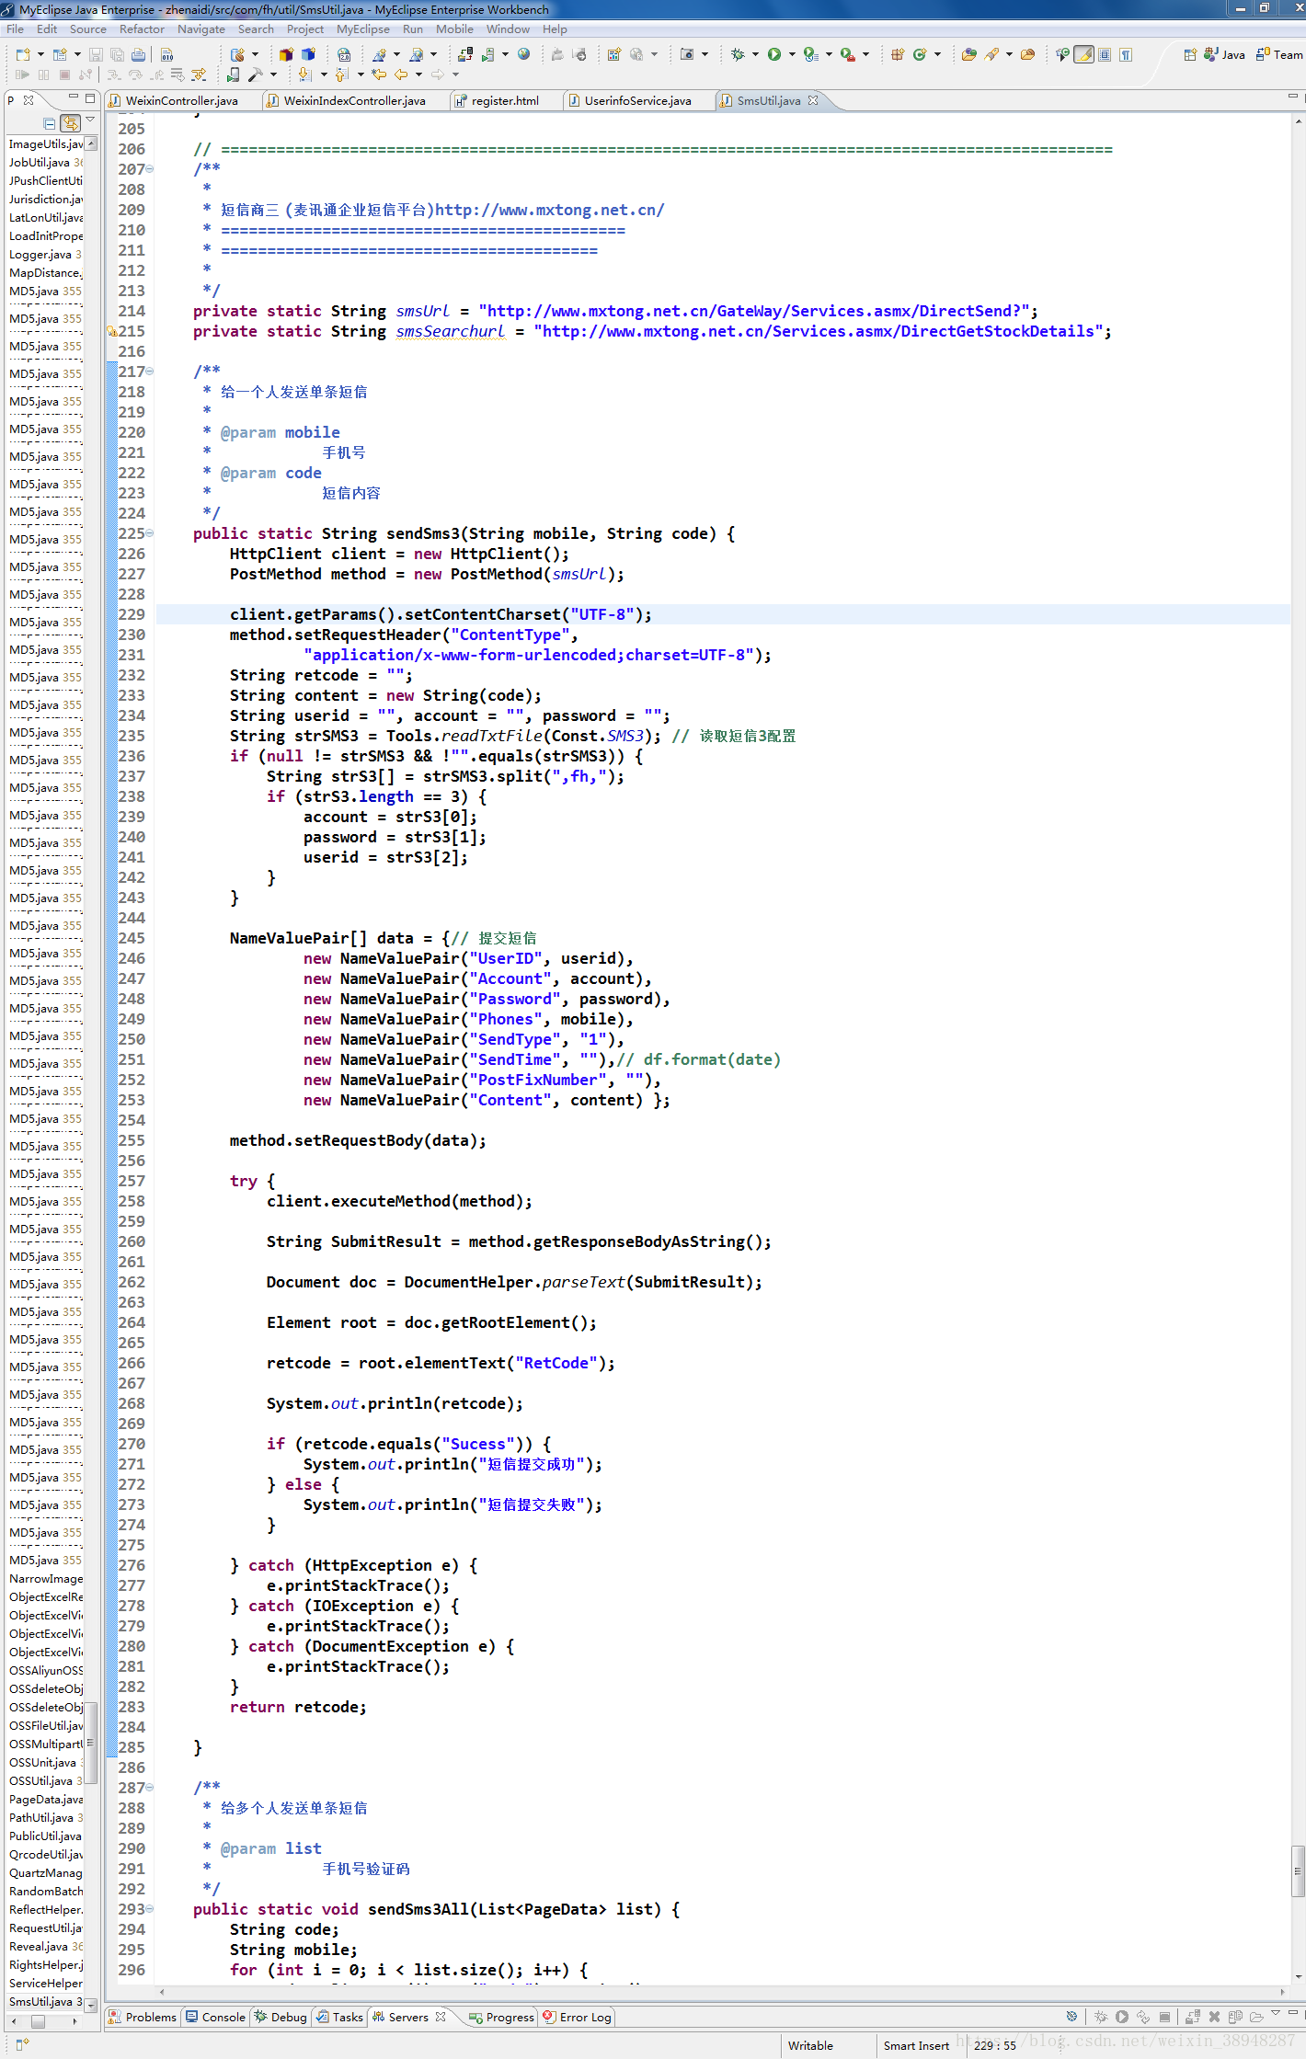Collapse javadoc fold at line 287

pos(150,1788)
